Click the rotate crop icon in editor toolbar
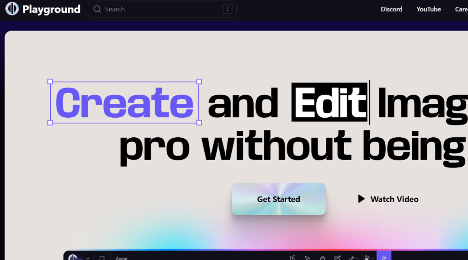The image size is (468, 260). click(292, 258)
